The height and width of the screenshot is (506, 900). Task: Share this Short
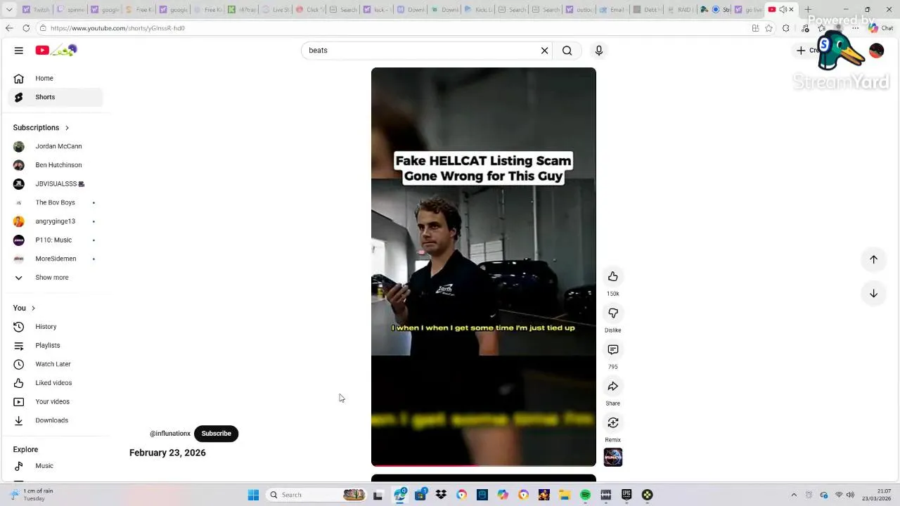click(613, 387)
